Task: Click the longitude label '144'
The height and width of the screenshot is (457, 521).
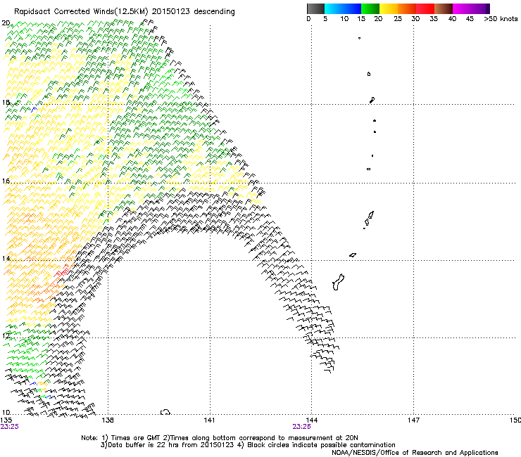Action: pos(311,420)
